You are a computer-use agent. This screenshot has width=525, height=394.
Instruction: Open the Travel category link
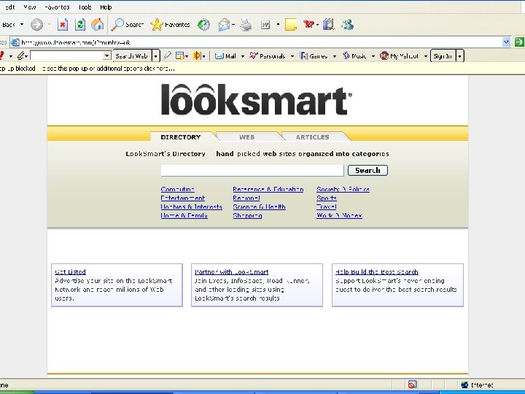click(x=327, y=206)
